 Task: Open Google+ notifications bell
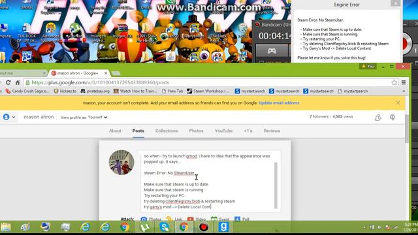378,117
